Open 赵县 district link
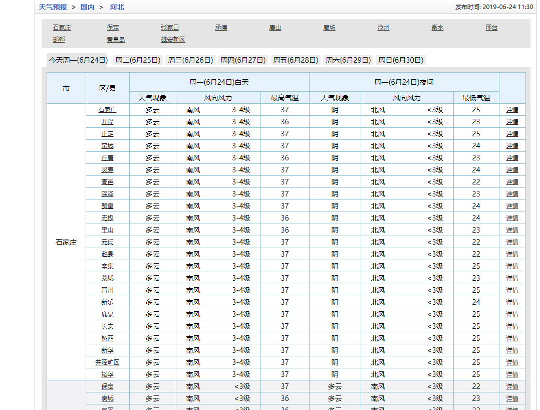 (x=107, y=254)
